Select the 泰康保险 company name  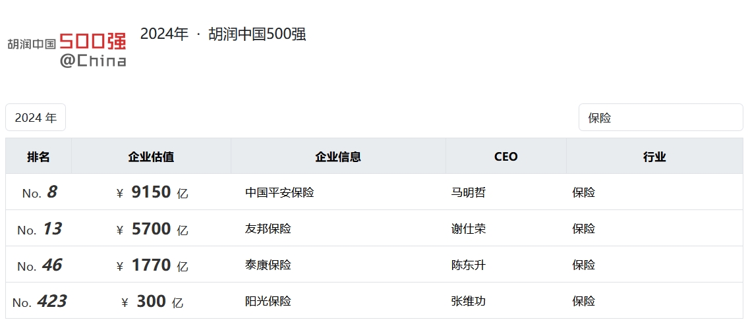pos(268,265)
